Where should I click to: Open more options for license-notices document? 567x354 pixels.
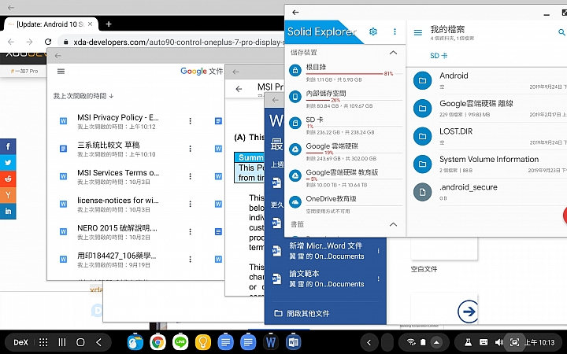191,204
